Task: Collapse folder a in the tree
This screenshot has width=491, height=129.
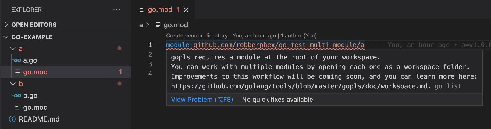Action: (13, 48)
